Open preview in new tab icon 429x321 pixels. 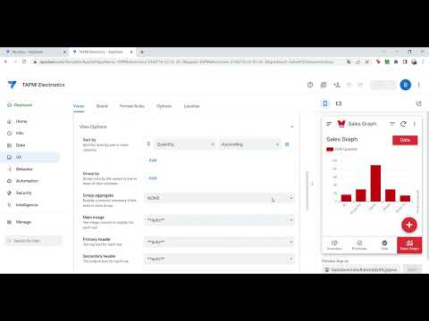pyautogui.click(x=418, y=103)
